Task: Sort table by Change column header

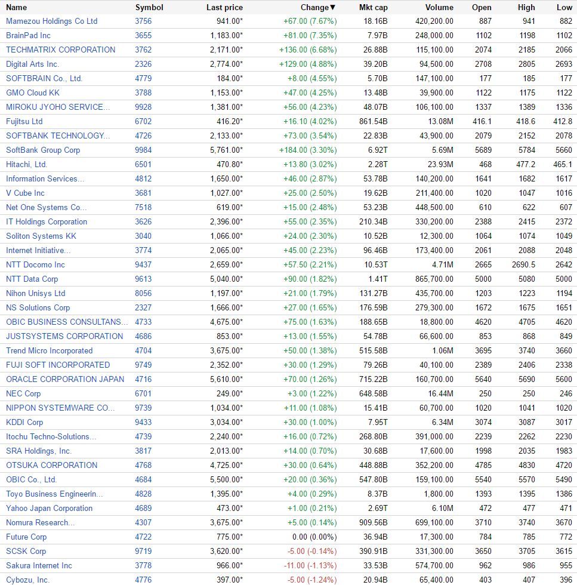Action: coord(318,7)
